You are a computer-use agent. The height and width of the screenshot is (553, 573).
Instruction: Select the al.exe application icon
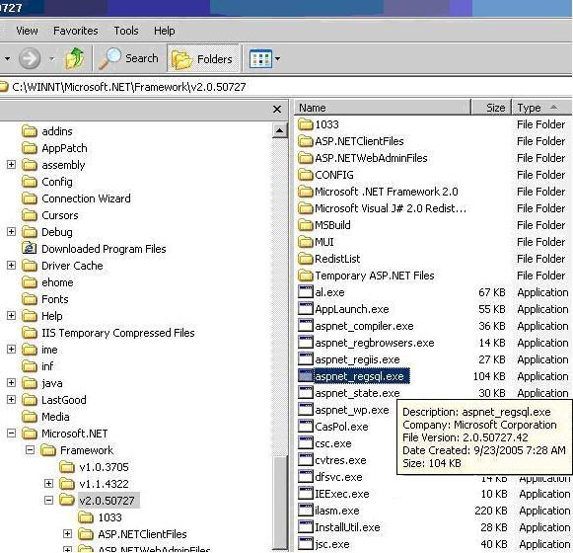tap(306, 291)
